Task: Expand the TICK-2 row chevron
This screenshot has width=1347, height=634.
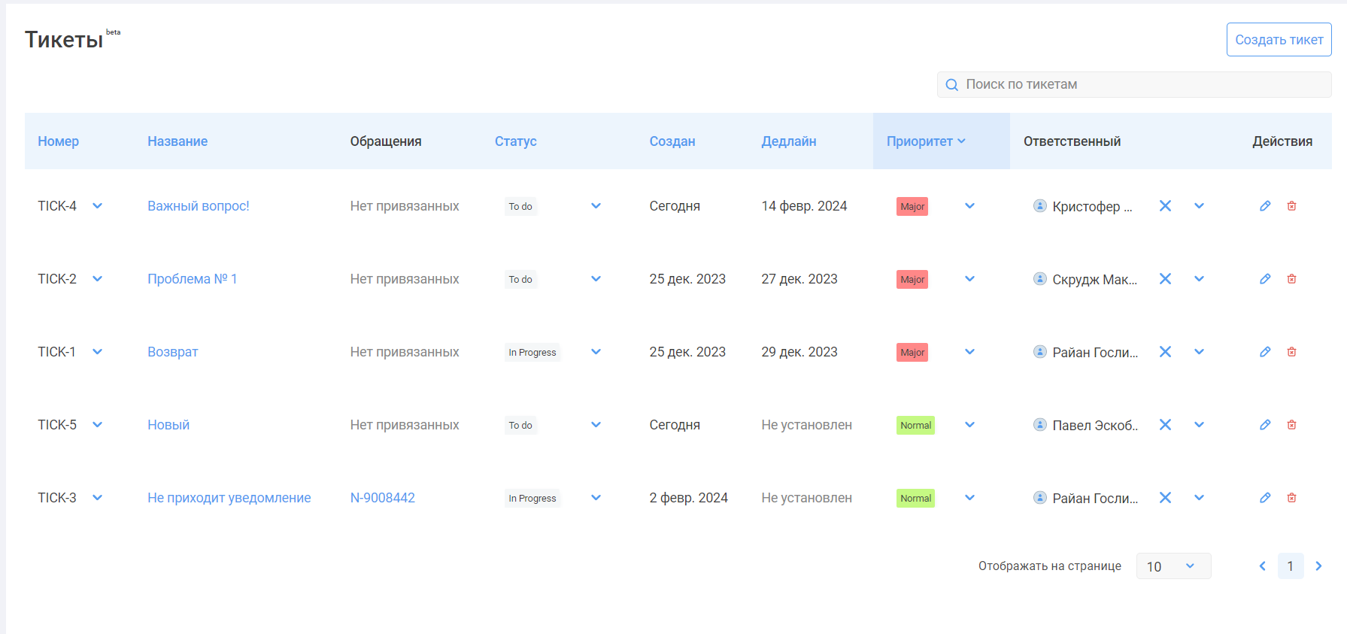Action: point(97,279)
